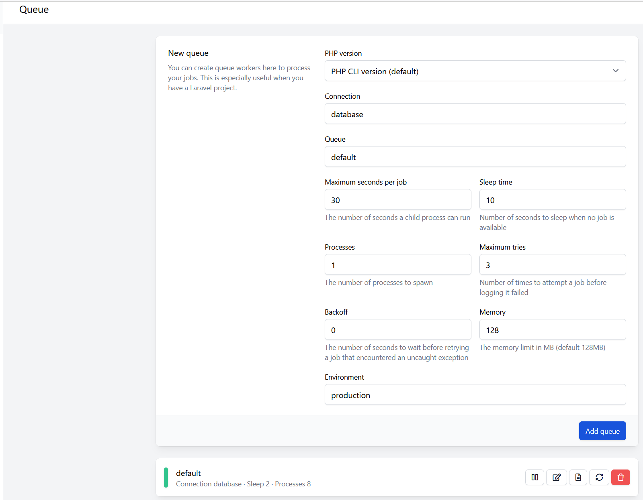Click the green status bar of default queue
643x500 pixels.
[166, 478]
